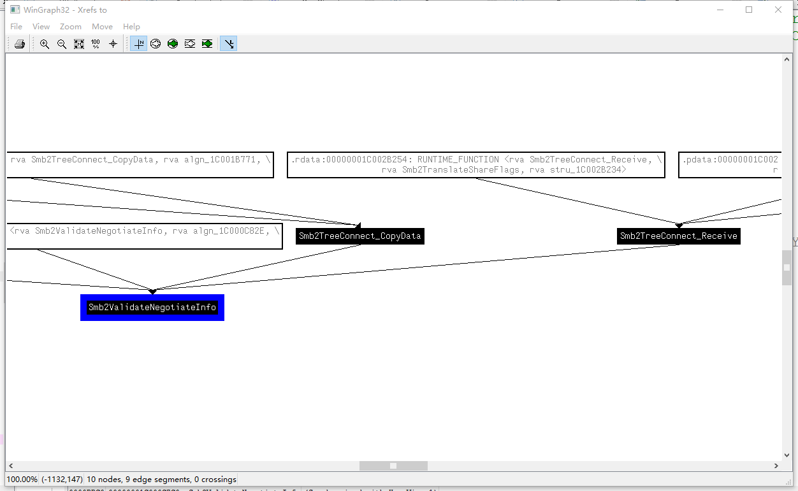Set zoom to 100% with toolbar icon
The height and width of the screenshot is (491, 798).
[96, 44]
